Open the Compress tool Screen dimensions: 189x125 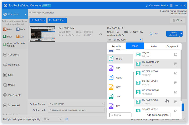pos(11,55)
